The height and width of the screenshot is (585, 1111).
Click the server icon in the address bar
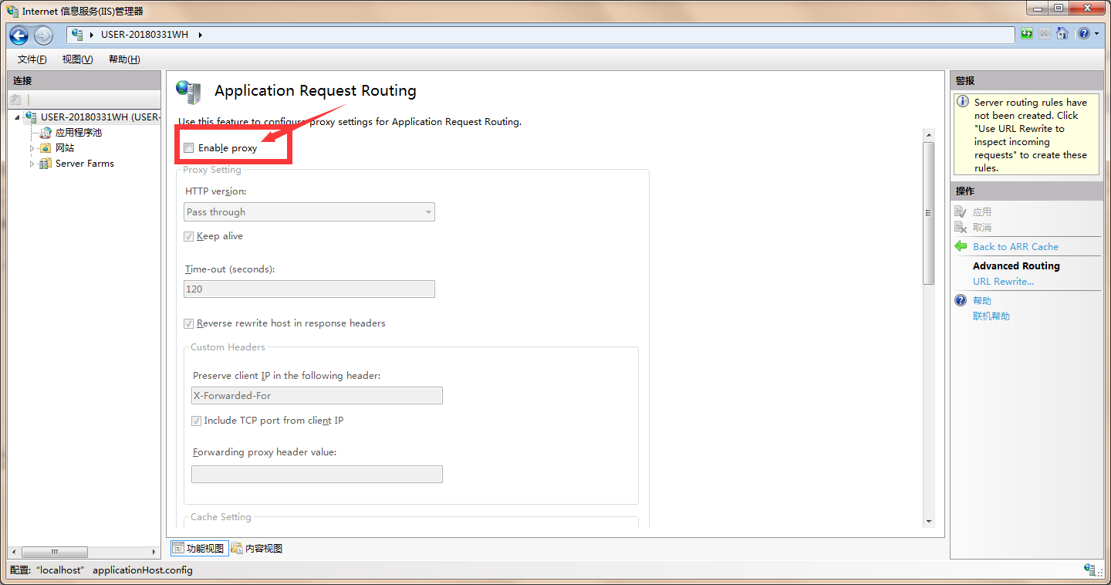(77, 35)
